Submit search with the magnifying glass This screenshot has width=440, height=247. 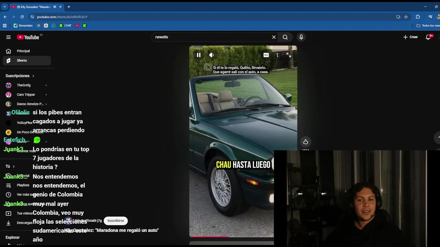tap(285, 37)
